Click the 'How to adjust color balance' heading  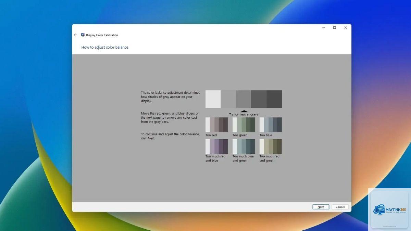point(105,47)
